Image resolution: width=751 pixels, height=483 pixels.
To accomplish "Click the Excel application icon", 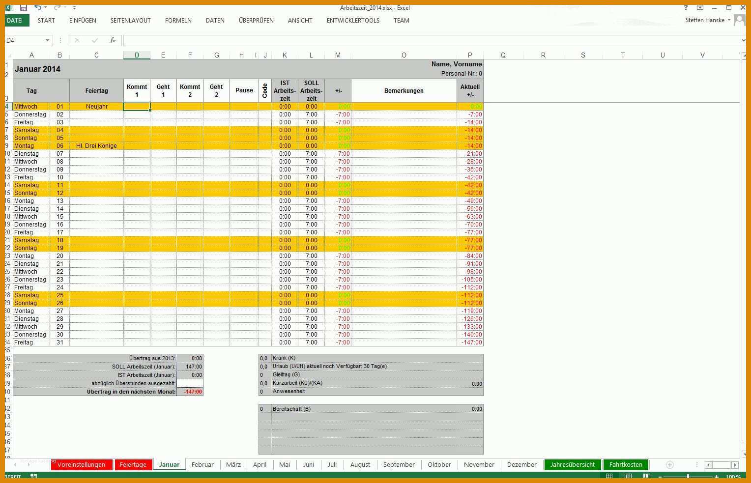I will pyautogui.click(x=9, y=7).
